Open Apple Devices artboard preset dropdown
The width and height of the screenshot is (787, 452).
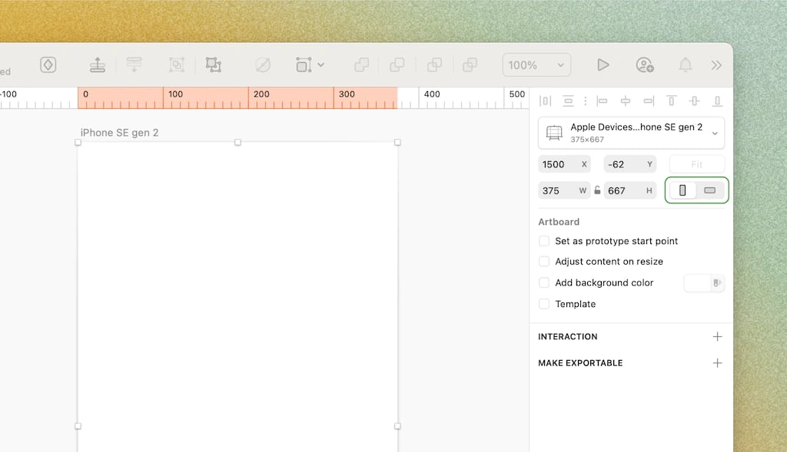632,133
